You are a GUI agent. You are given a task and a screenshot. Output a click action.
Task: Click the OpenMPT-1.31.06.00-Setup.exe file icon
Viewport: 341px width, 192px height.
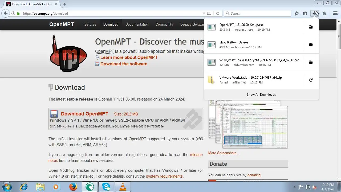(x=212, y=27)
